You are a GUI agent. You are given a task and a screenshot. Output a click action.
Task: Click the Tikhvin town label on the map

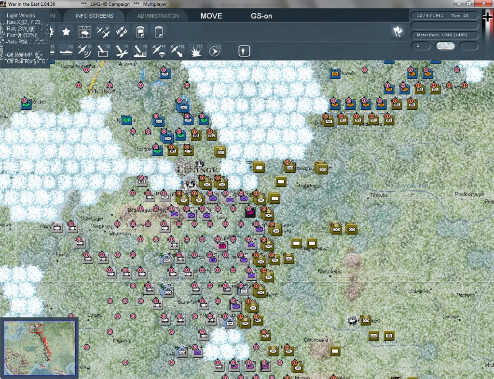coord(378,196)
